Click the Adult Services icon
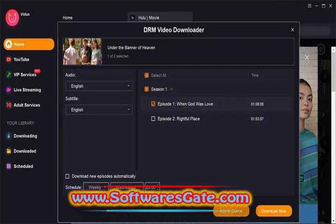The height and width of the screenshot is (224, 336). [x=8, y=105]
